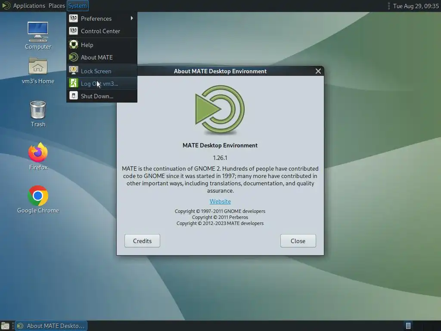
Task: Launch Google Chrome from the desktop
Action: (x=38, y=199)
